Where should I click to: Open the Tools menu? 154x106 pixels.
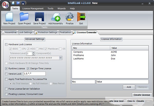click(x=50, y=8)
